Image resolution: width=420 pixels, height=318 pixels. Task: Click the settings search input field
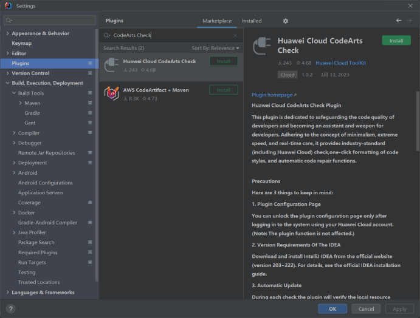[50, 20]
